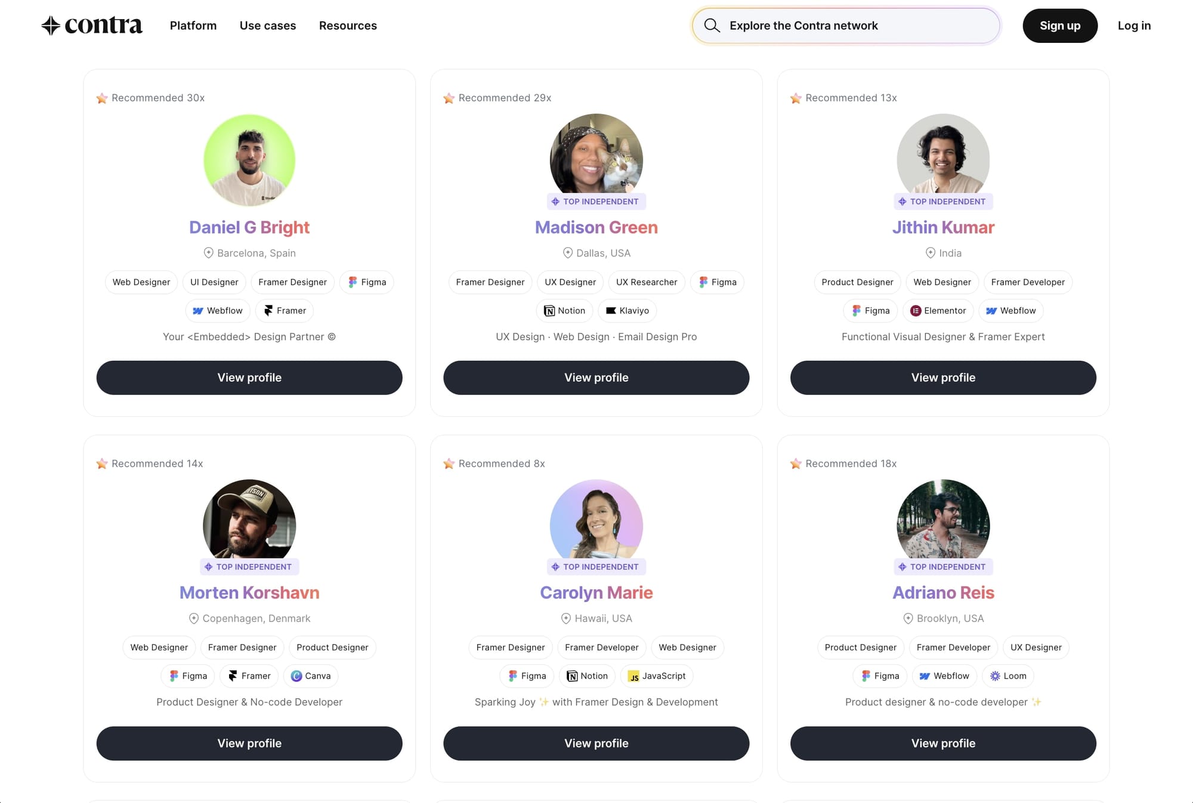The image size is (1193, 803).
Task: Click View profile button for Morten Korshavn
Action: (x=249, y=742)
